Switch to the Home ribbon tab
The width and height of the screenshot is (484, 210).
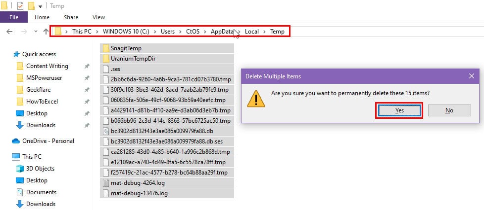pos(42,17)
